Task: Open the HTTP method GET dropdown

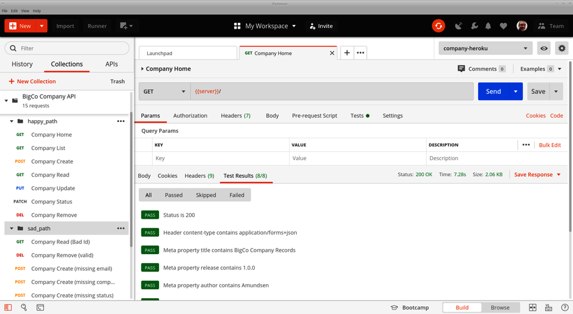Action: (x=164, y=91)
